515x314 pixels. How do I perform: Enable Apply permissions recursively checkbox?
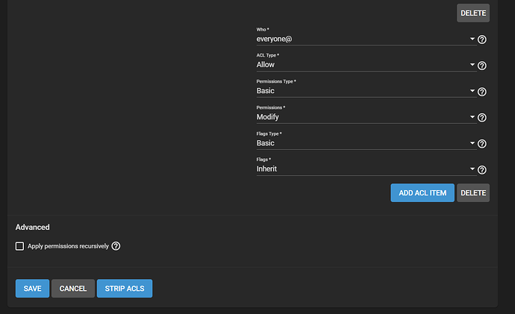[x=19, y=246]
